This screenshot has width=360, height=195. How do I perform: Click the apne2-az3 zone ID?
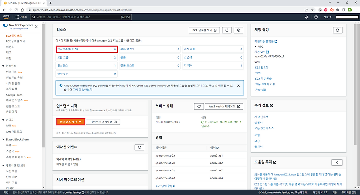tap(216, 171)
